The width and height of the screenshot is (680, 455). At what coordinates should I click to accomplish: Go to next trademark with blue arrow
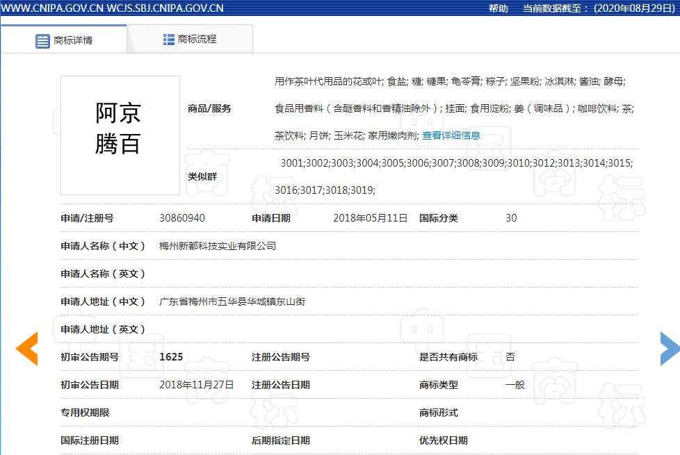pyautogui.click(x=669, y=349)
